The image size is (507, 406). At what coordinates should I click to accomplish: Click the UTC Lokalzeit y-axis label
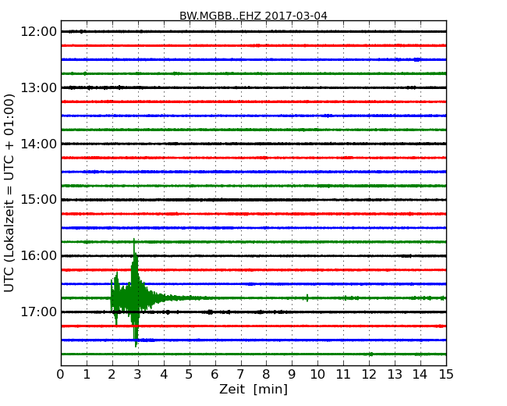pos(9,194)
